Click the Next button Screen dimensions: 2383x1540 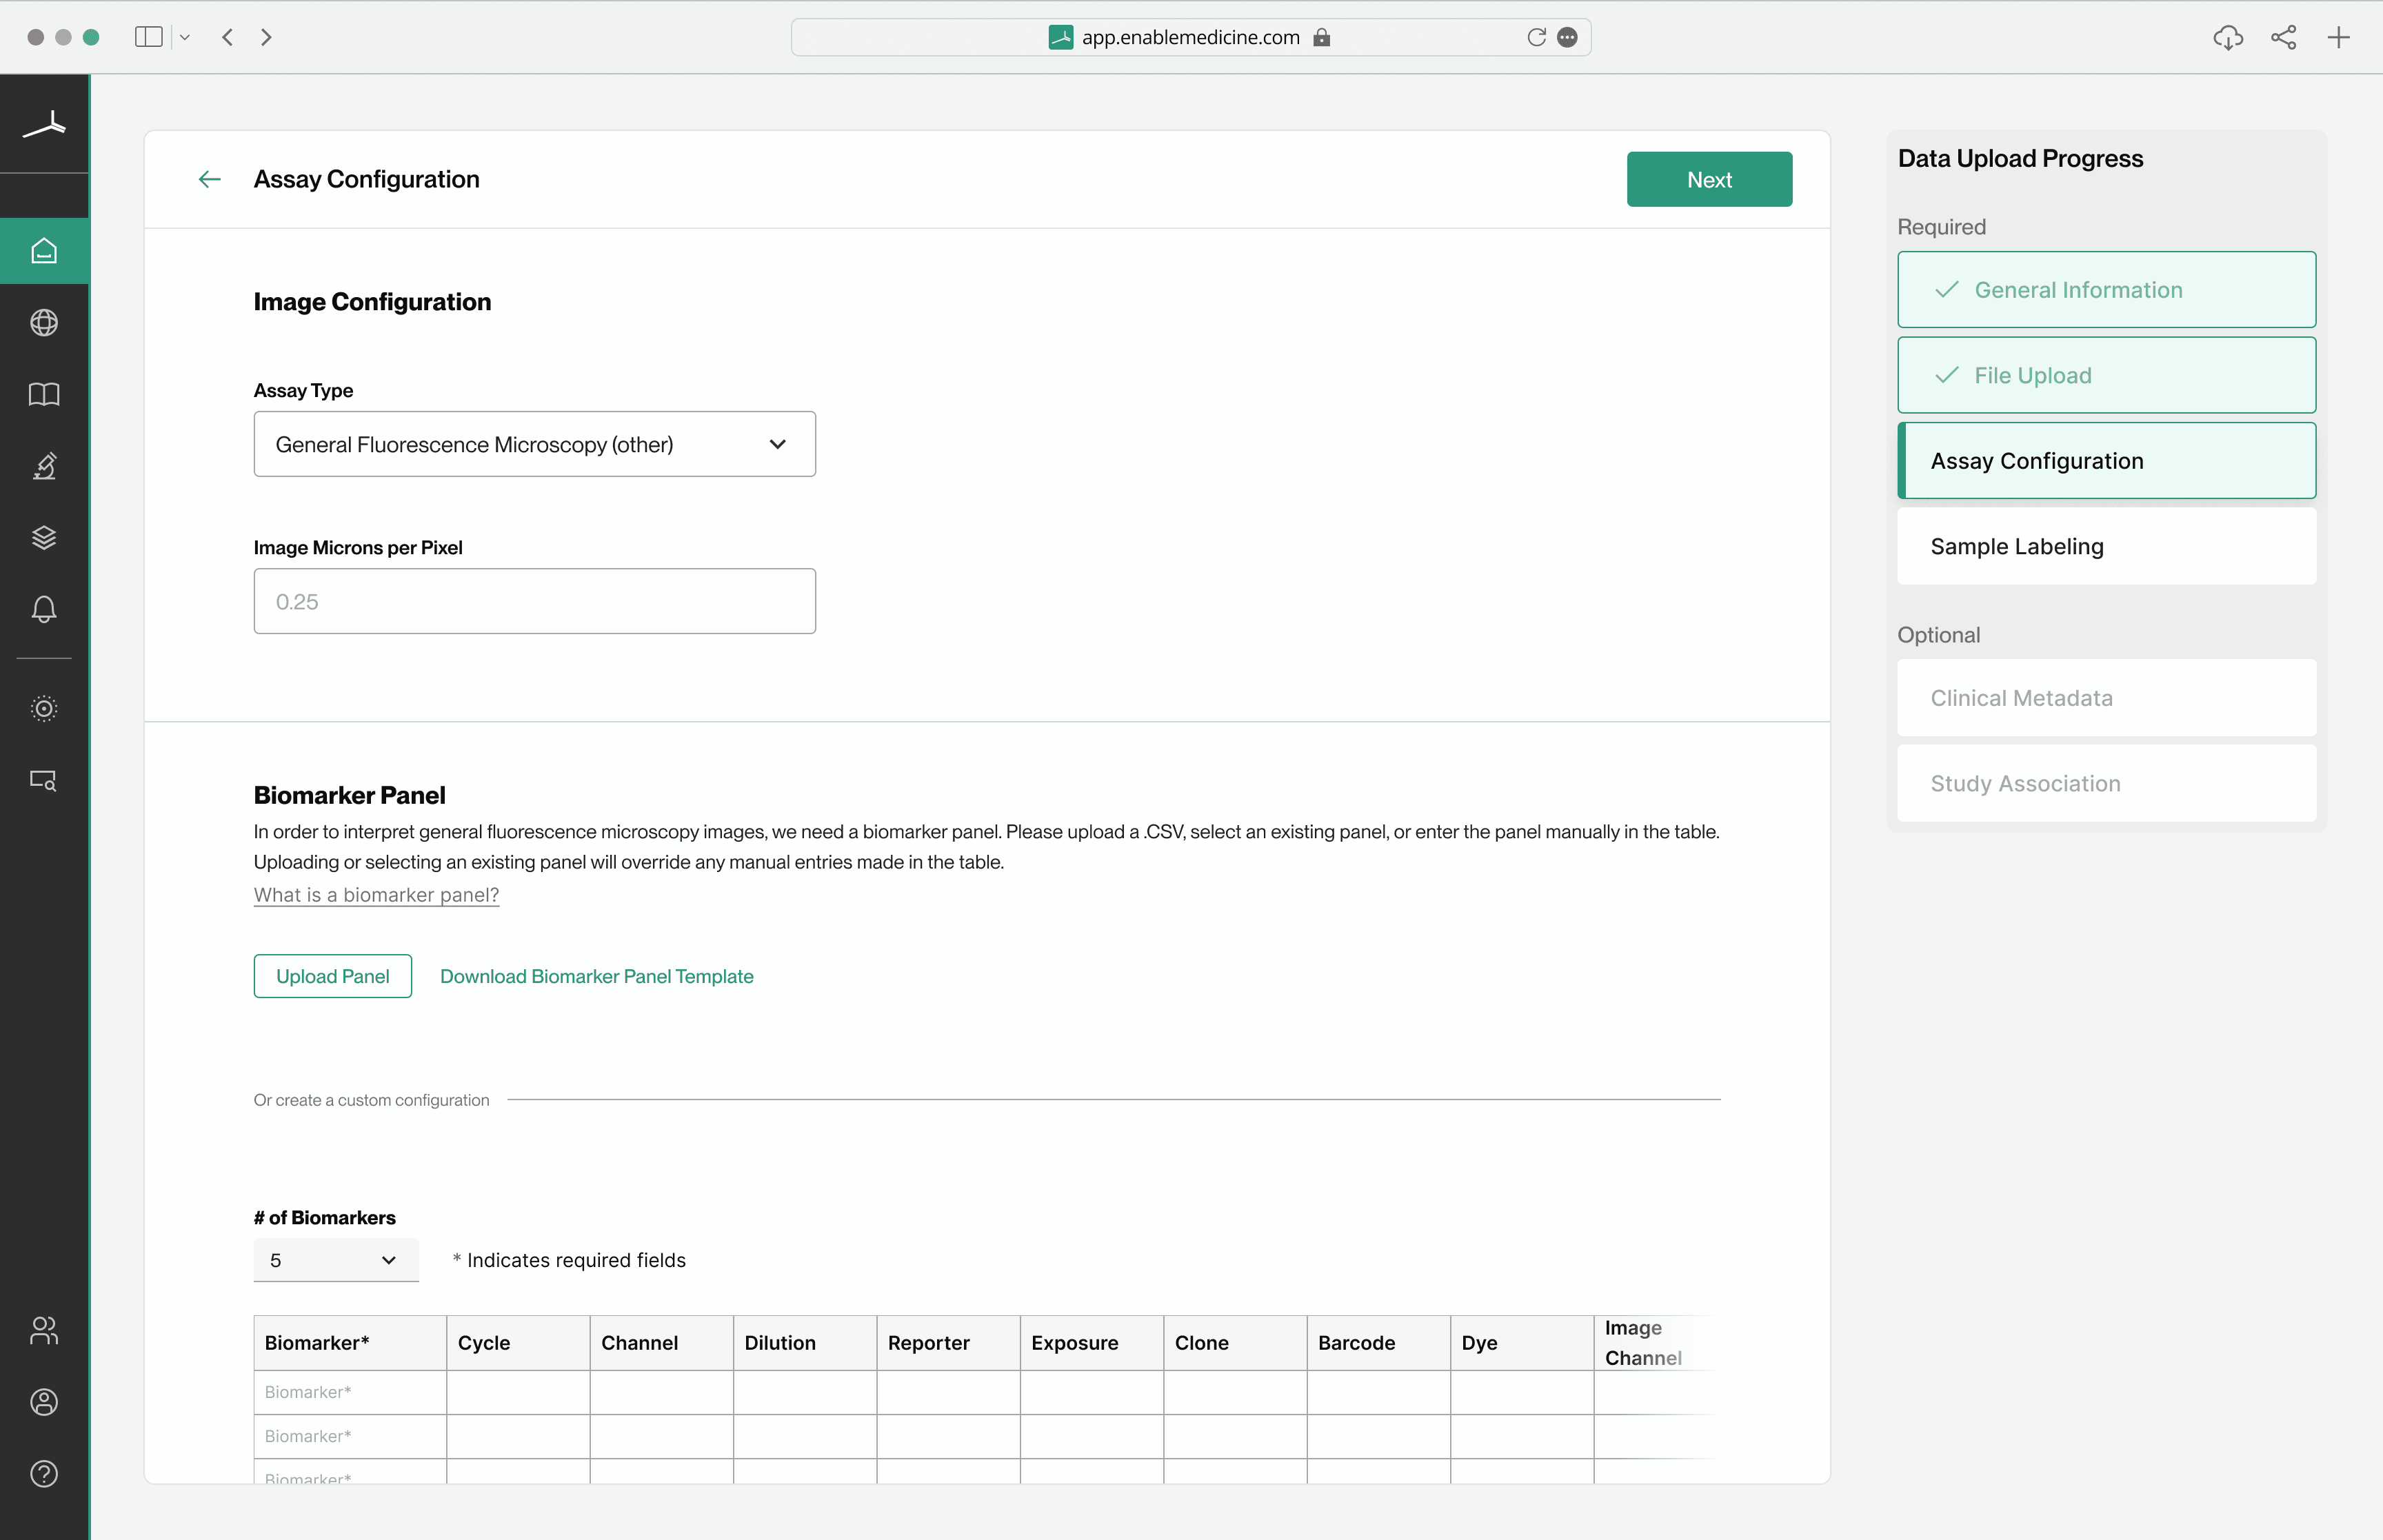1709,179
